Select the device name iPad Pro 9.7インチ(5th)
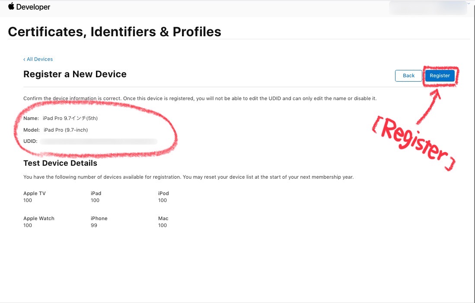This screenshot has height=303, width=475. 70,118
